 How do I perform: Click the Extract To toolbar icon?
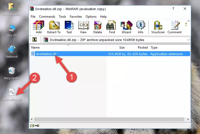pos(54,27)
